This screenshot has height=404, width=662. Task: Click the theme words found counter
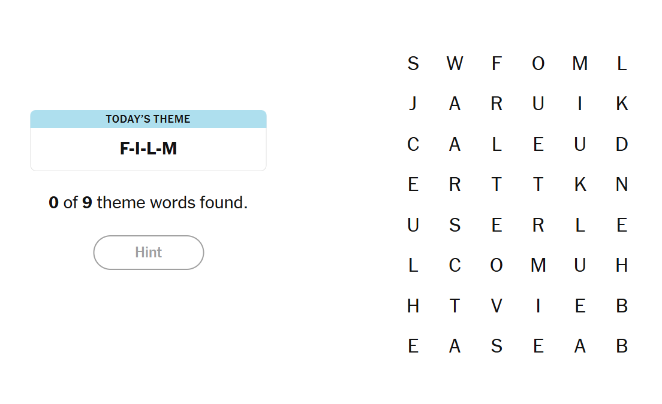coord(148,203)
